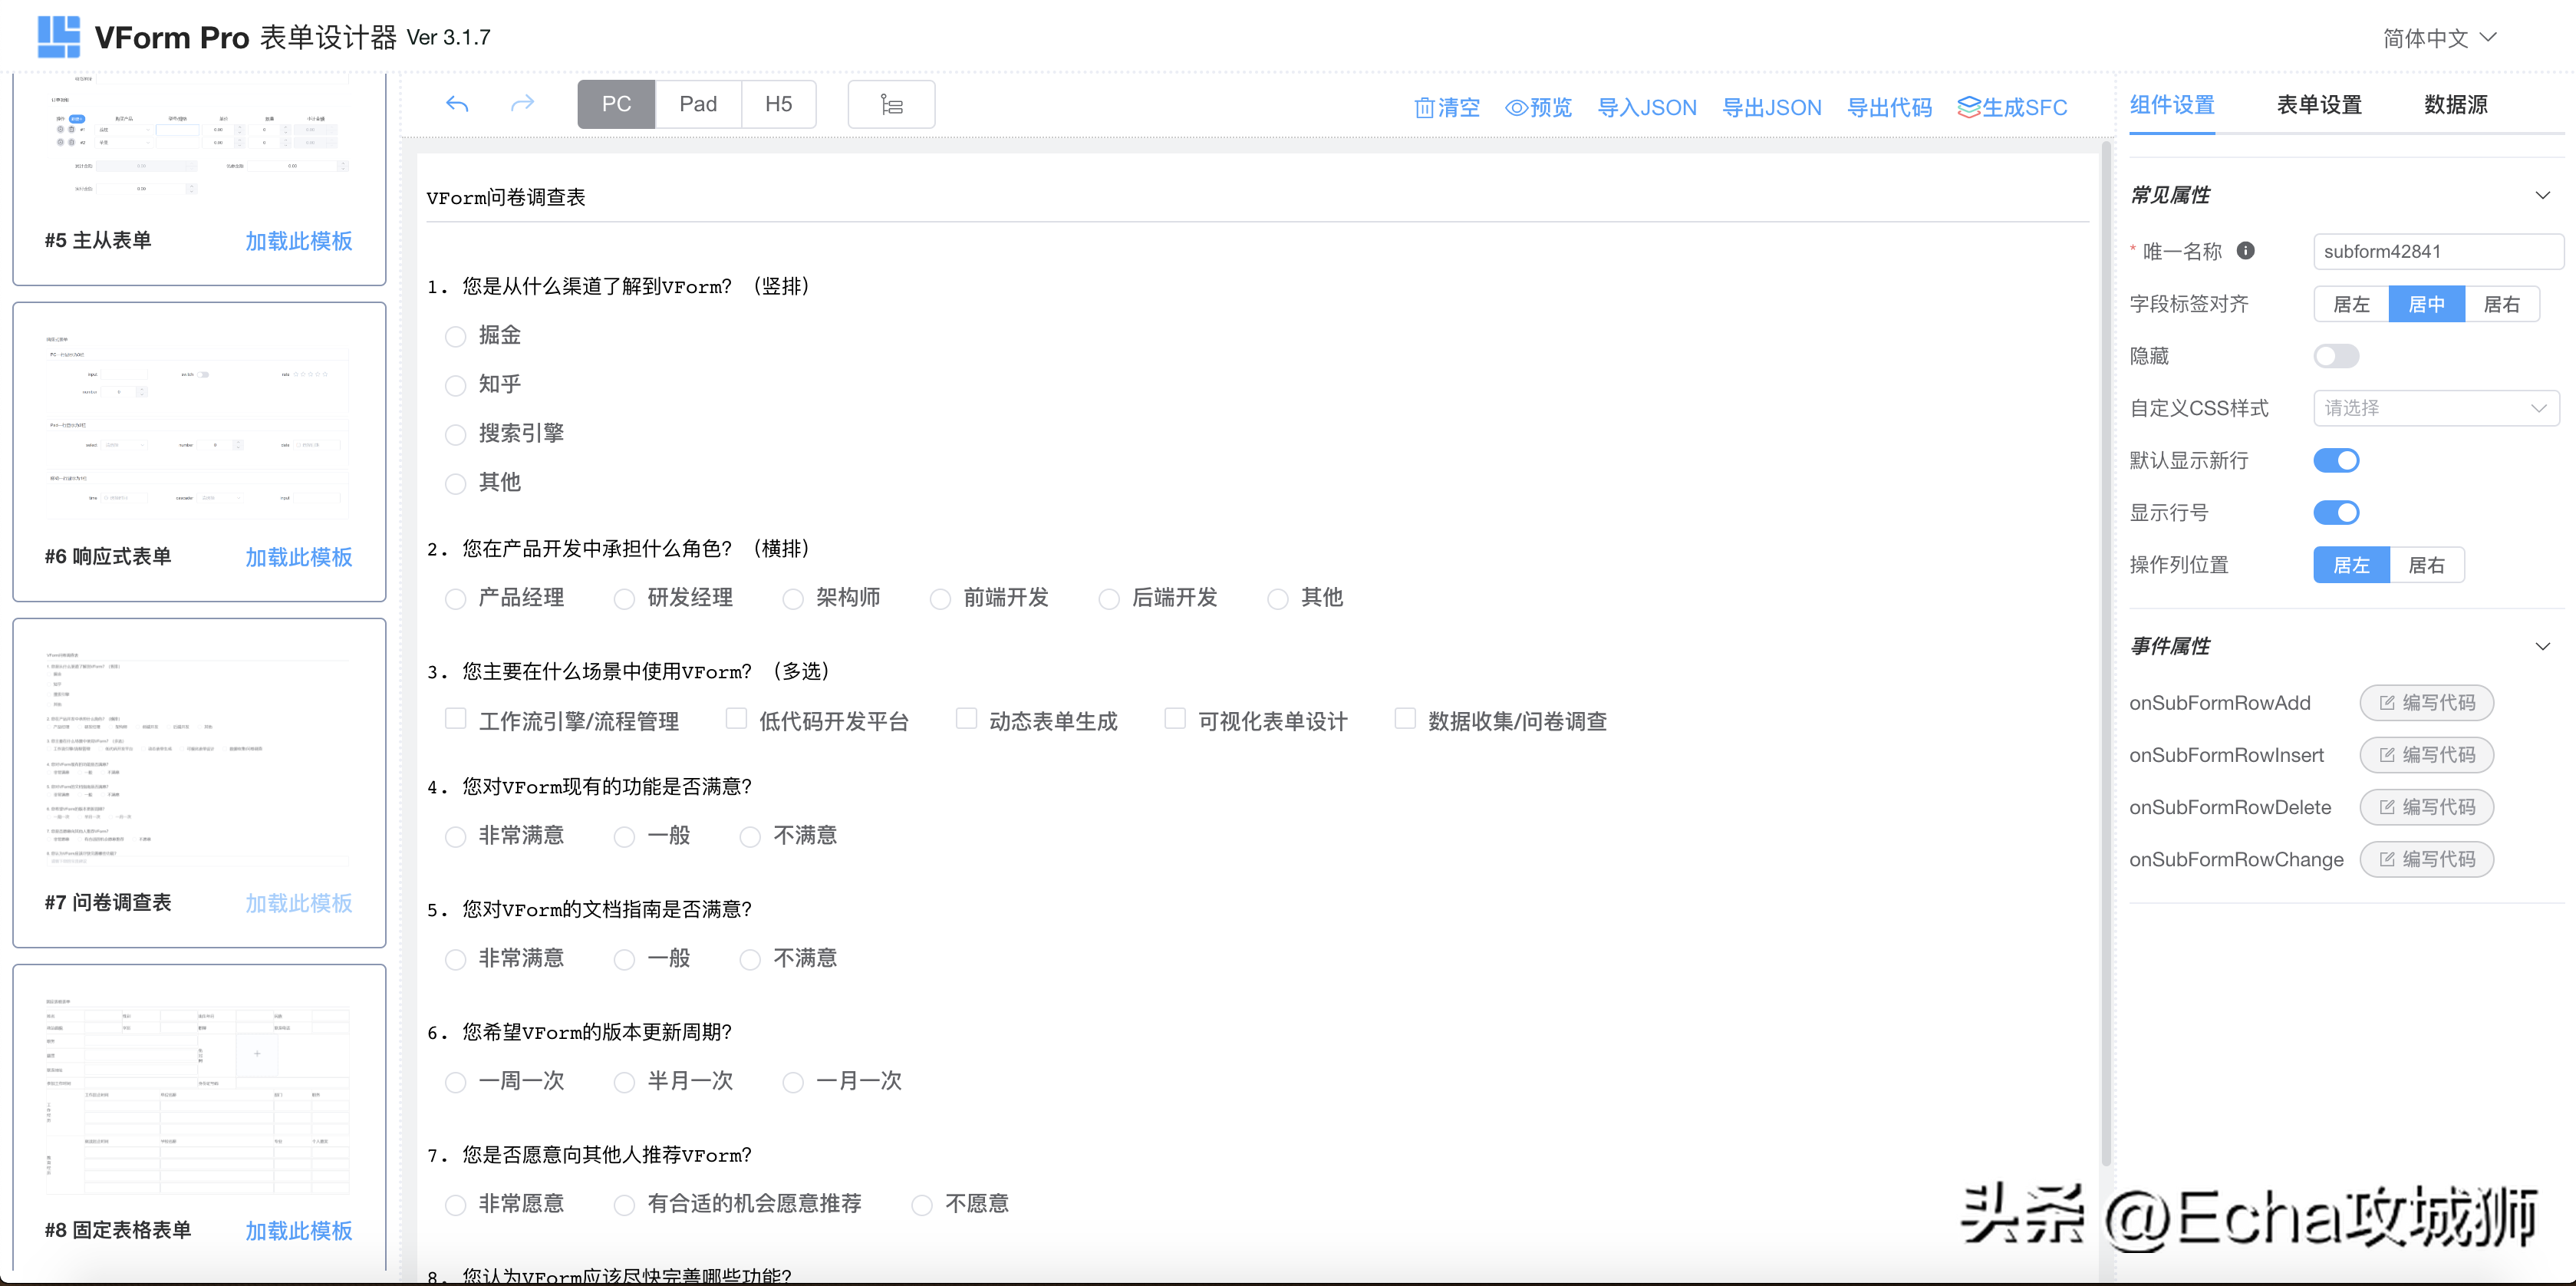
Task: Open the 数据源 tab
Action: [x=2456, y=104]
